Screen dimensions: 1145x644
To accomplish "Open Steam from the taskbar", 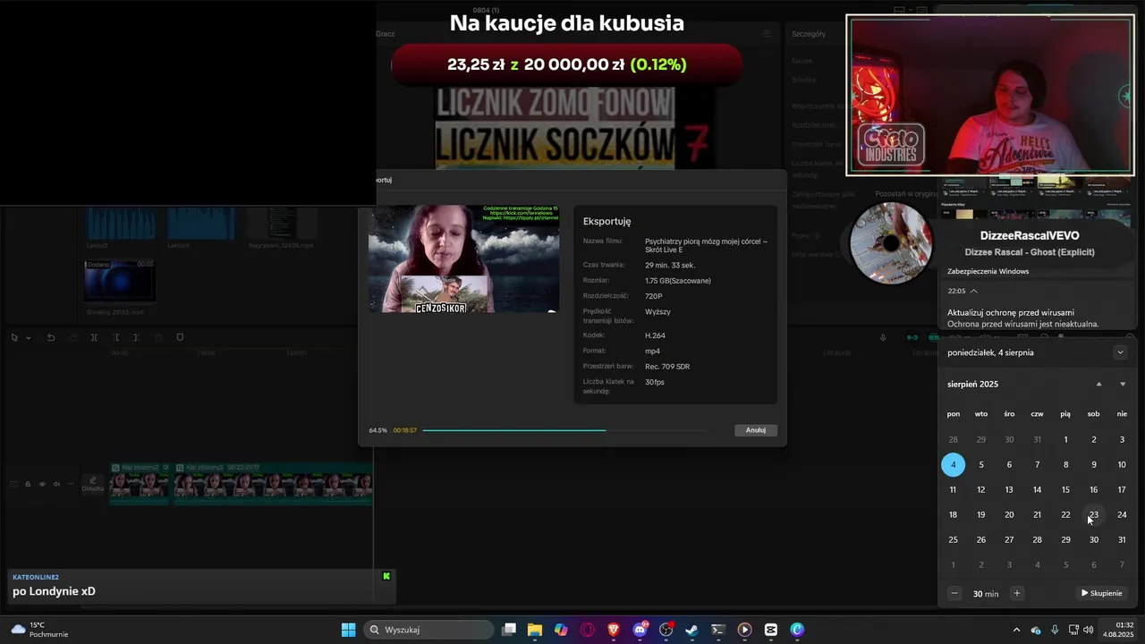I will 692,630.
